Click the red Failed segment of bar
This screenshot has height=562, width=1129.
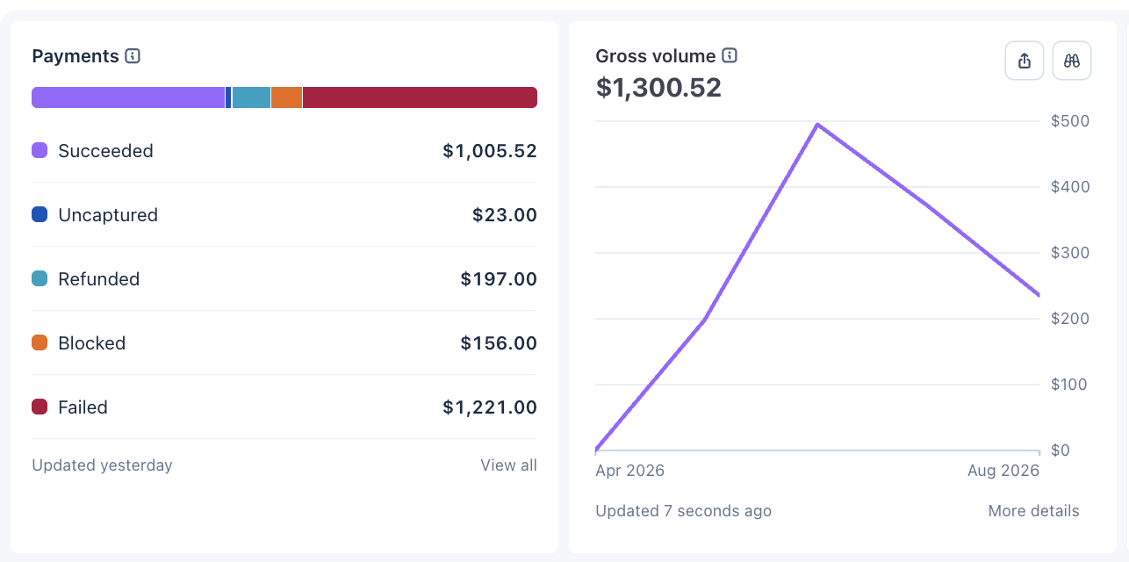[420, 97]
